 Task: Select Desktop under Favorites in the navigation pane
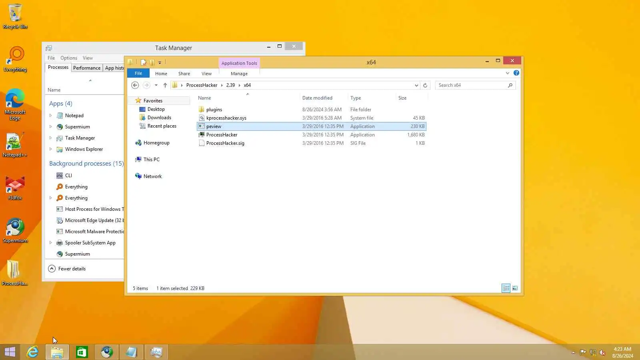(152, 109)
